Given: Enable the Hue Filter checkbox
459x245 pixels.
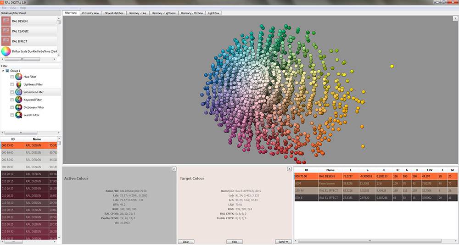Looking at the screenshot, I should point(12,77).
